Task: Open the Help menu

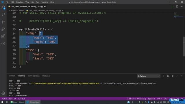Action: click(52, 2)
